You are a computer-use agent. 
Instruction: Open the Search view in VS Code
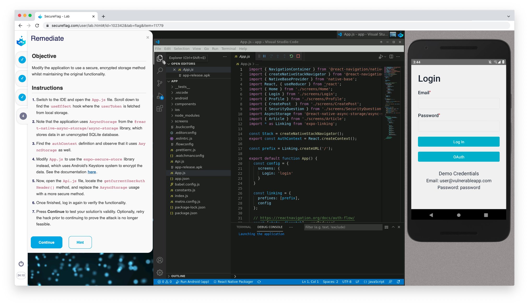[x=160, y=70]
